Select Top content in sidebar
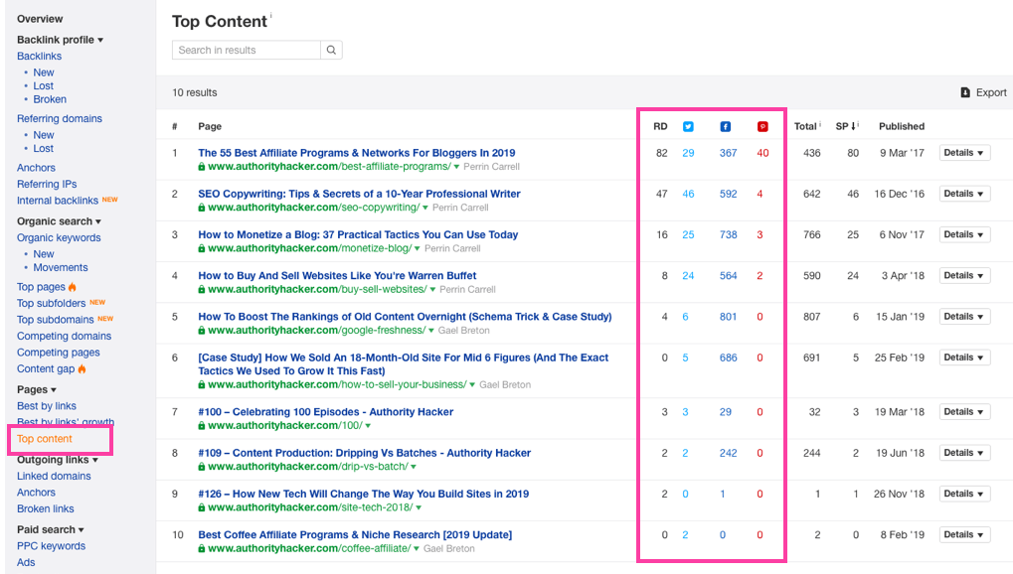The width and height of the screenshot is (1013, 574). point(45,438)
